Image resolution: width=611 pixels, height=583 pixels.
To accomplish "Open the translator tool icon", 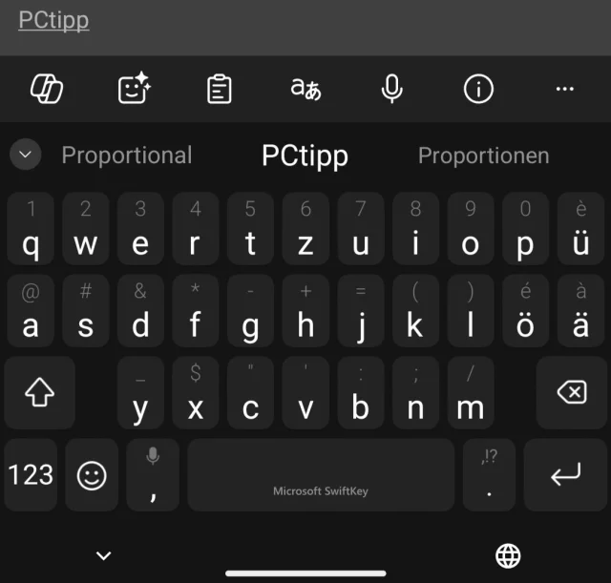I will tap(305, 89).
